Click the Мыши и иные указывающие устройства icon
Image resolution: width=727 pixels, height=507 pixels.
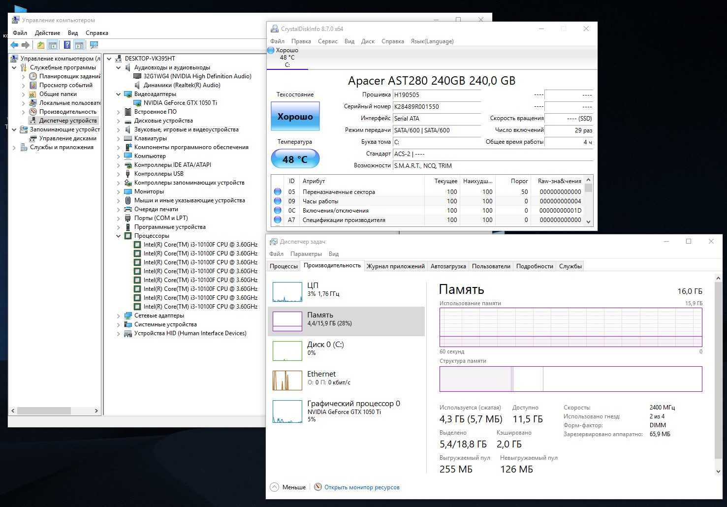[x=128, y=200]
